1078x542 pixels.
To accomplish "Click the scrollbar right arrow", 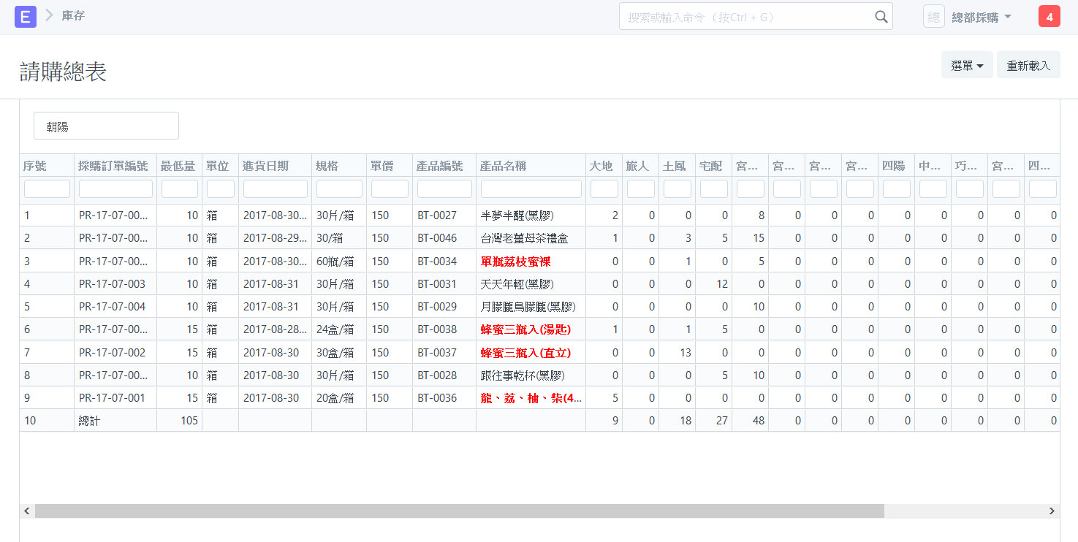I will [1052, 511].
